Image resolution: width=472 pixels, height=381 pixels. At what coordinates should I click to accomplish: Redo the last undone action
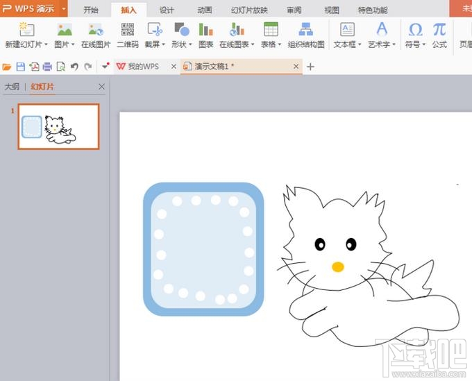[x=88, y=67]
